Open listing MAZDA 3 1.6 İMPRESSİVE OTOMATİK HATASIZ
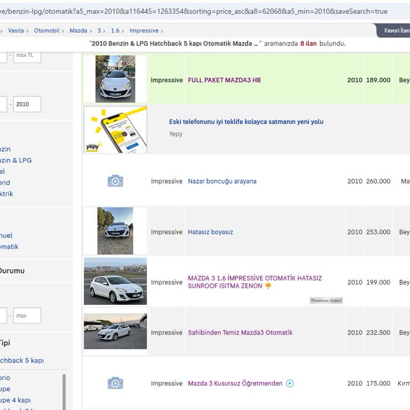 pyautogui.click(x=255, y=282)
